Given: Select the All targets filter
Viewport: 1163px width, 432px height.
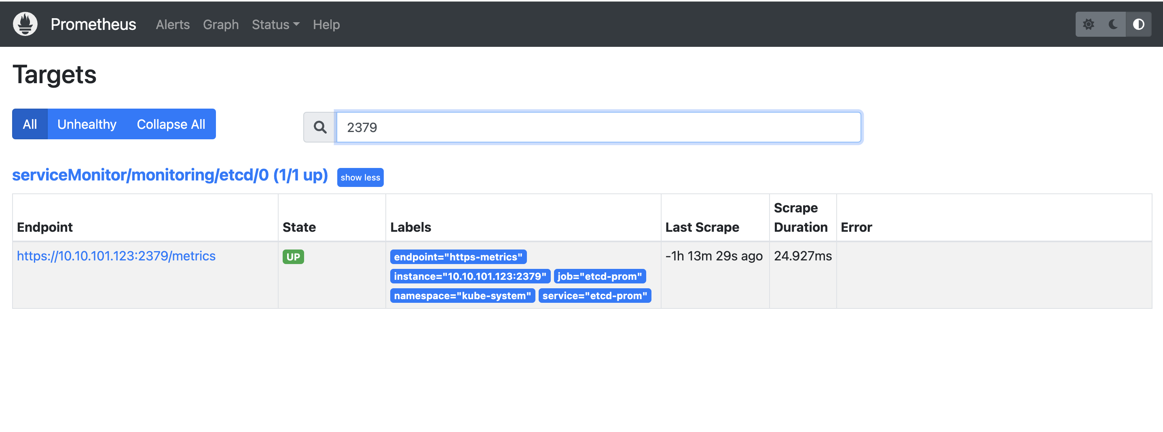Looking at the screenshot, I should click(x=30, y=124).
